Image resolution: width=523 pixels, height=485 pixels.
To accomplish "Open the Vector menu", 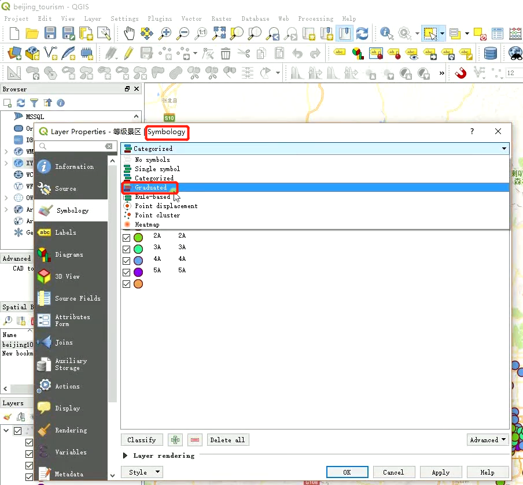I will click(x=191, y=18).
